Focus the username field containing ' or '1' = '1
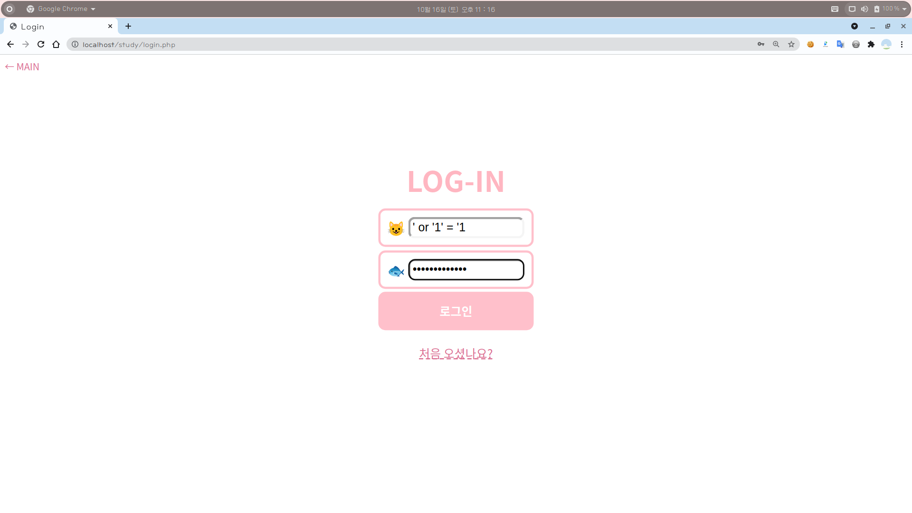The width and height of the screenshot is (912, 513). (466, 228)
